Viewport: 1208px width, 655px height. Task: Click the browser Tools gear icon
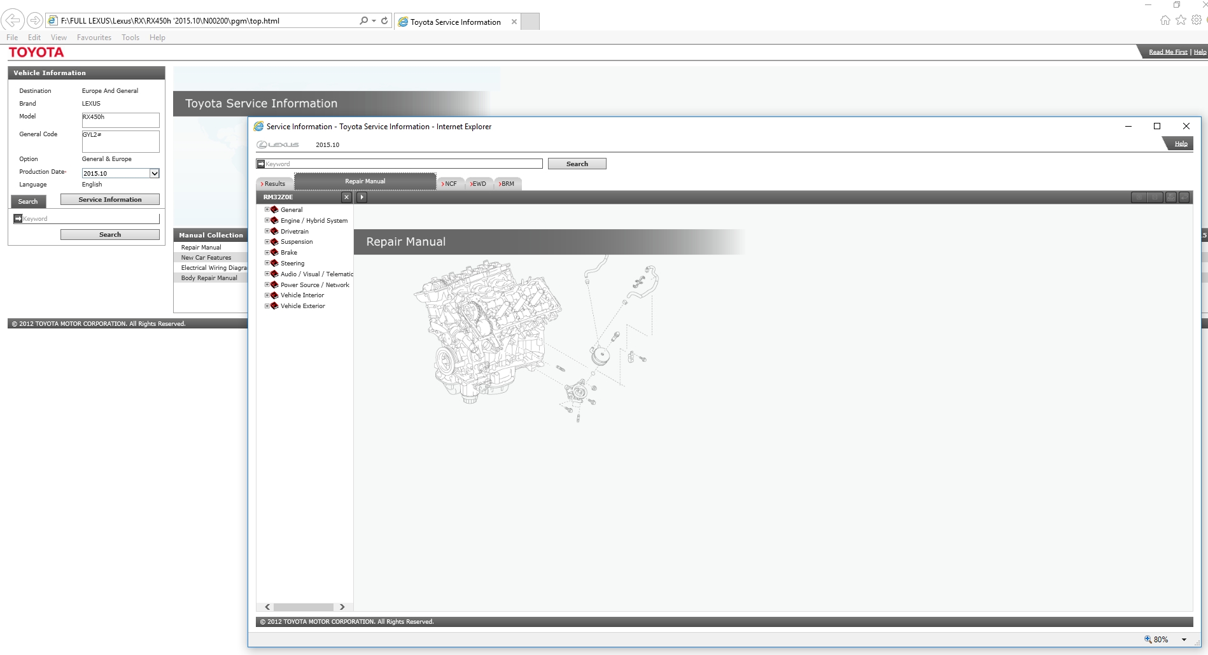[1197, 20]
